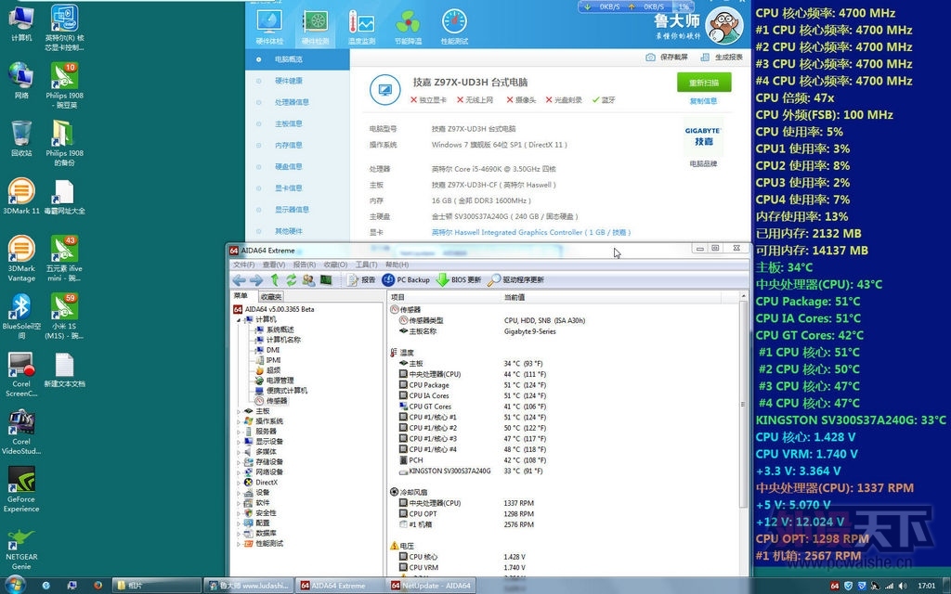Click the 复制信息 link

pos(704,101)
